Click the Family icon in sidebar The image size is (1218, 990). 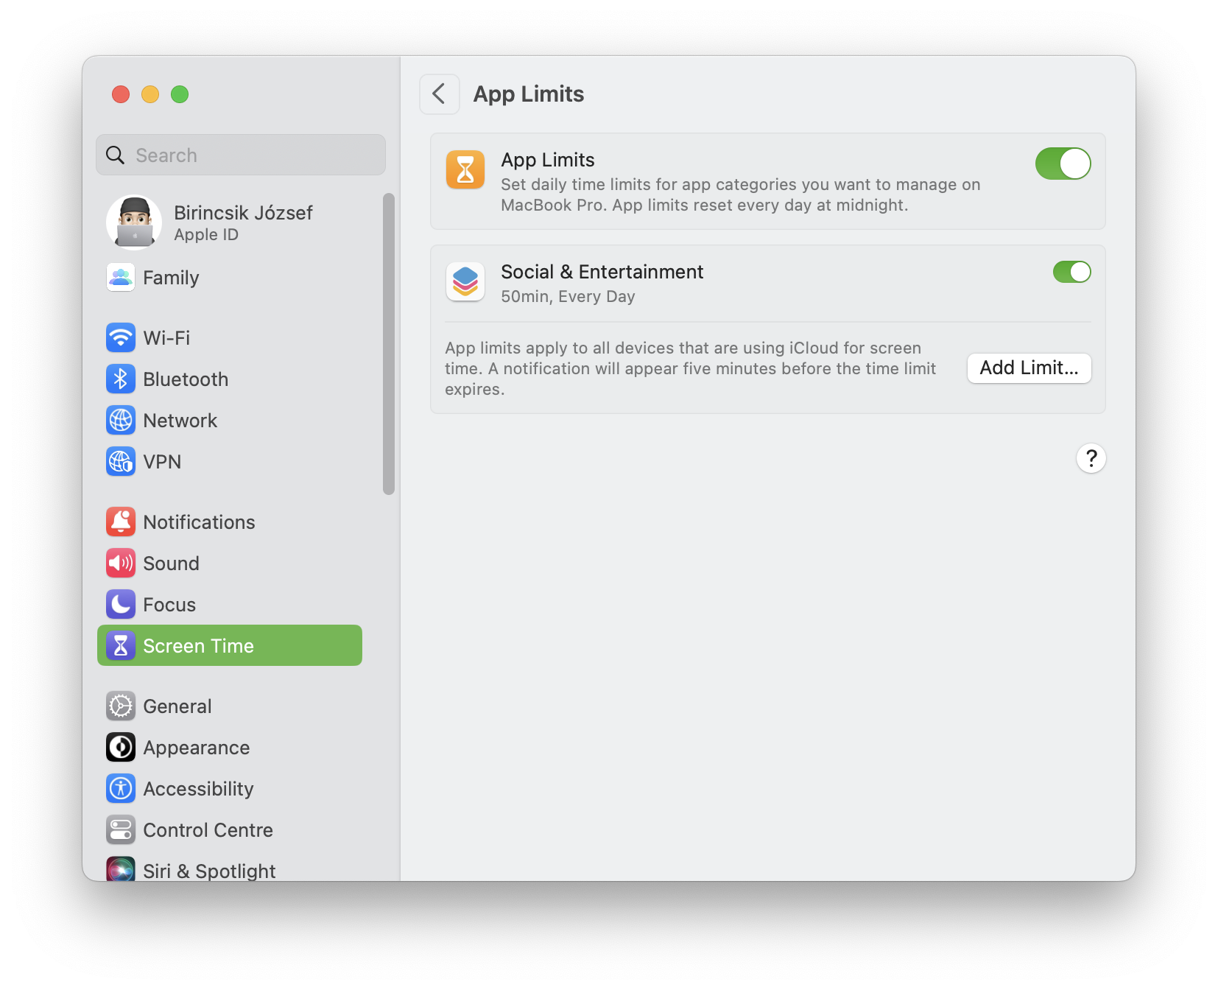click(x=121, y=278)
